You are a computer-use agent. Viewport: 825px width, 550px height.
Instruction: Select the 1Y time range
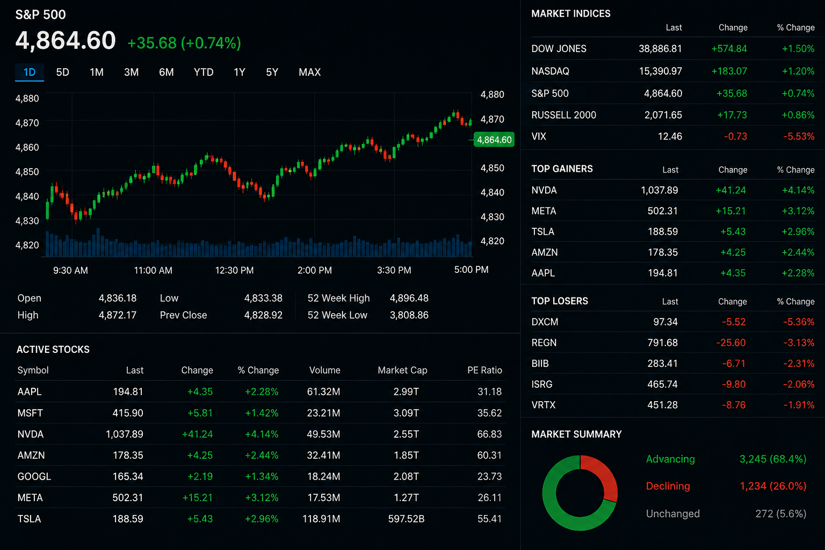coord(240,72)
